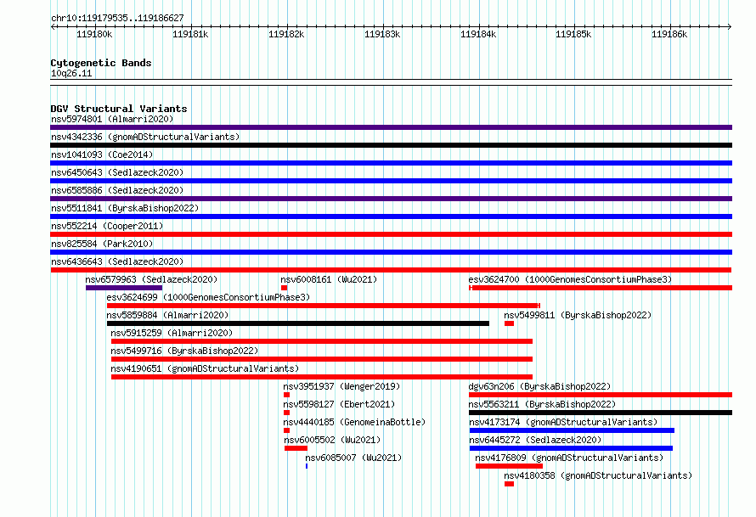Viewport: 756px width, 517px height.
Task: Click the small red nsv3951937 marker
Action: click(x=286, y=395)
